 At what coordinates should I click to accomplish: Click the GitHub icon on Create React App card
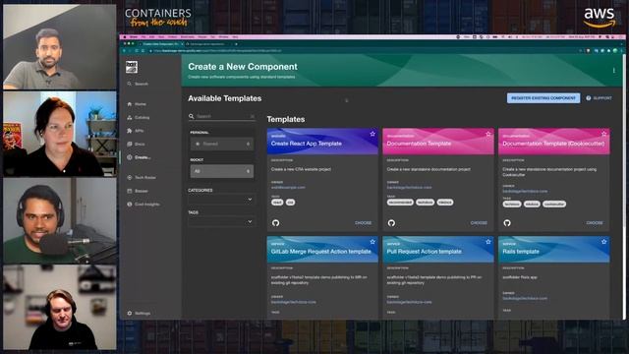tap(275, 223)
